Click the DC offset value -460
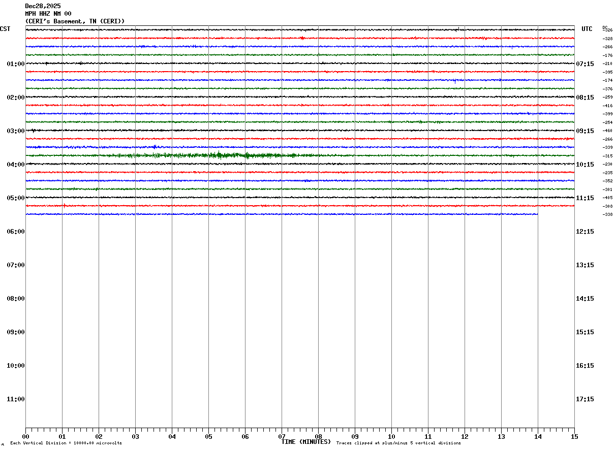Screen dimensions: 615x450 click(x=607, y=131)
